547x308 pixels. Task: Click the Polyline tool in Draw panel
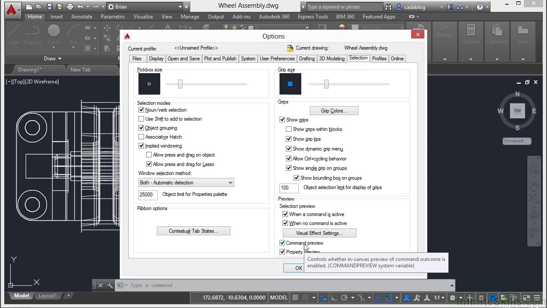32,34
